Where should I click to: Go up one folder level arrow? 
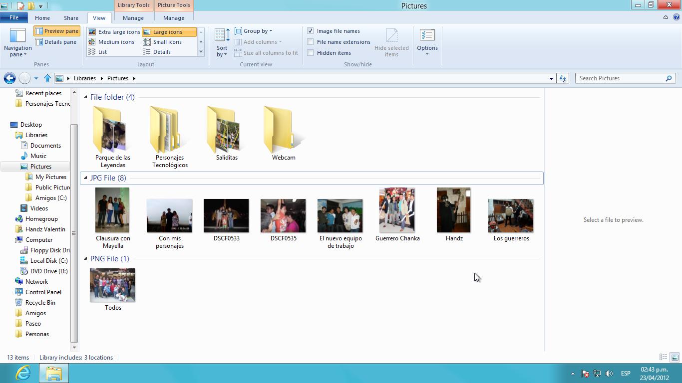(x=47, y=78)
